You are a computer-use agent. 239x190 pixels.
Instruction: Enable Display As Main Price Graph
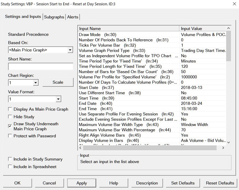click(x=10, y=109)
